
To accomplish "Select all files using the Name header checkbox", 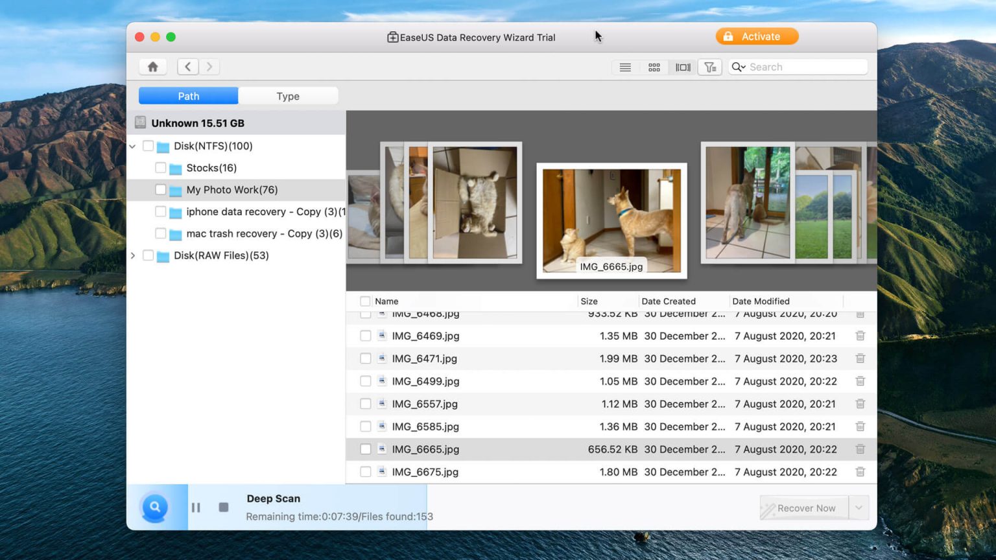I will click(x=365, y=301).
